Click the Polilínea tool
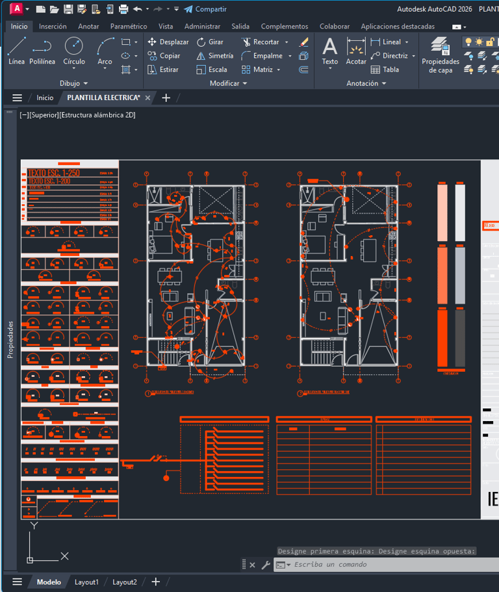Image resolution: width=499 pixels, height=592 pixels. click(x=42, y=51)
